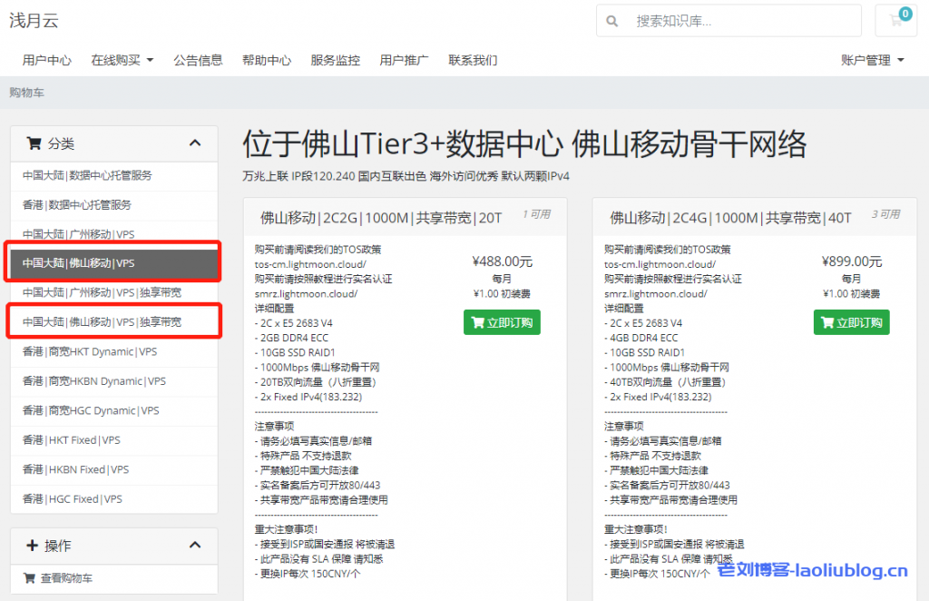The width and height of the screenshot is (929, 601).
Task: Collapse the 操作 panel with chevron
Action: 194,545
